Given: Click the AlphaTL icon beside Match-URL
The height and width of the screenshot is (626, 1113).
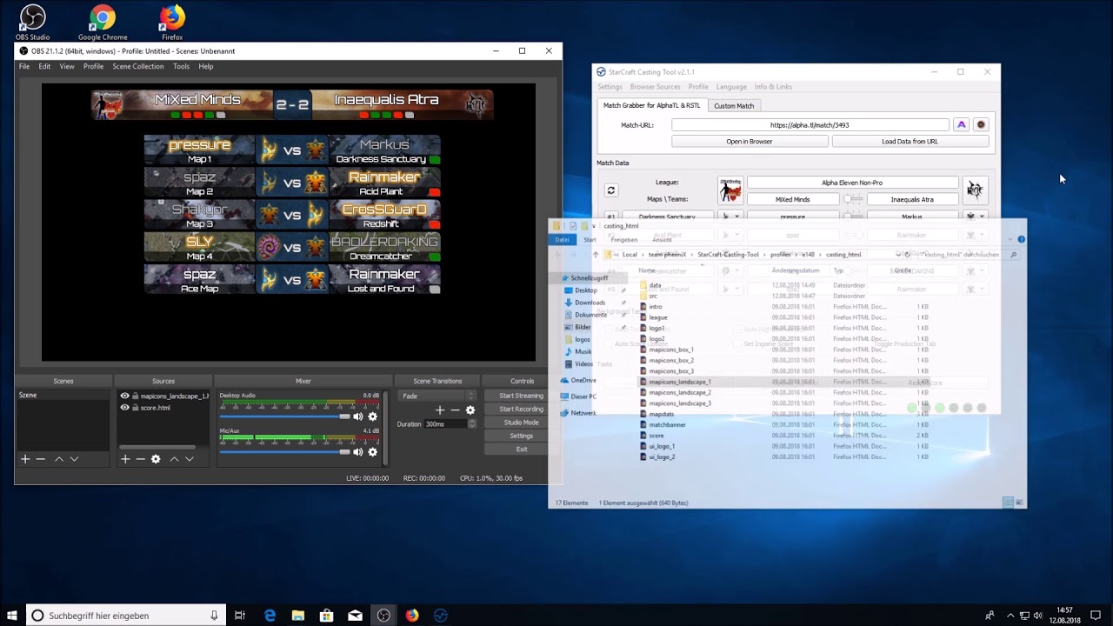Looking at the screenshot, I should point(961,124).
